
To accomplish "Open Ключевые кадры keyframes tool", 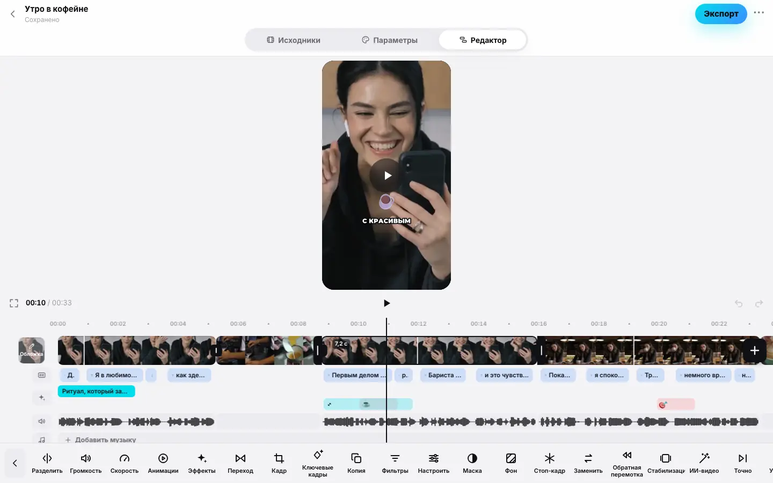I will click(x=318, y=463).
